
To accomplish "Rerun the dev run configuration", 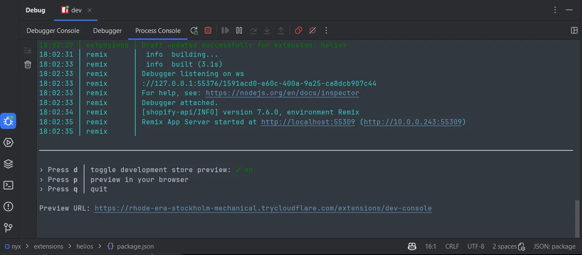I will tap(194, 30).
